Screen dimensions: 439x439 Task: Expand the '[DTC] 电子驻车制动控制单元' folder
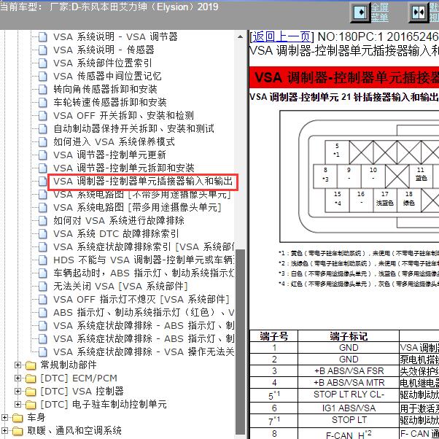(18, 405)
